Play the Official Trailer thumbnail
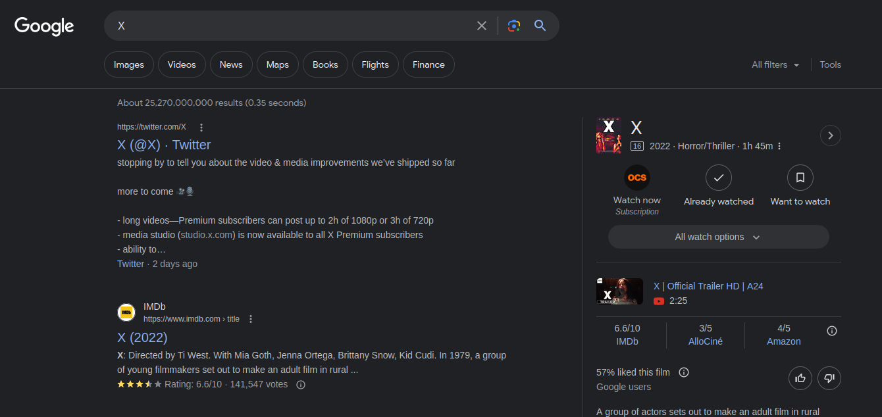 (620, 291)
